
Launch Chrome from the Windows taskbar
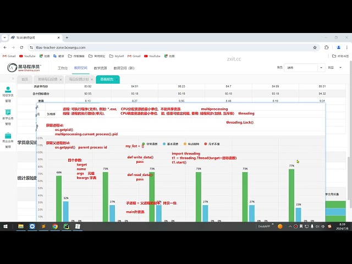click(55, 226)
